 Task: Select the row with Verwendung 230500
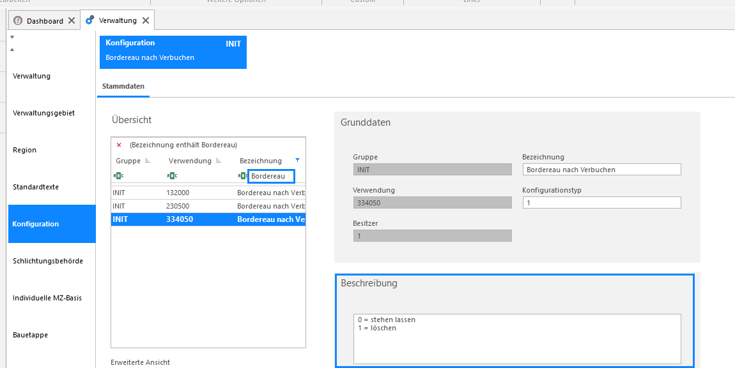tap(208, 206)
